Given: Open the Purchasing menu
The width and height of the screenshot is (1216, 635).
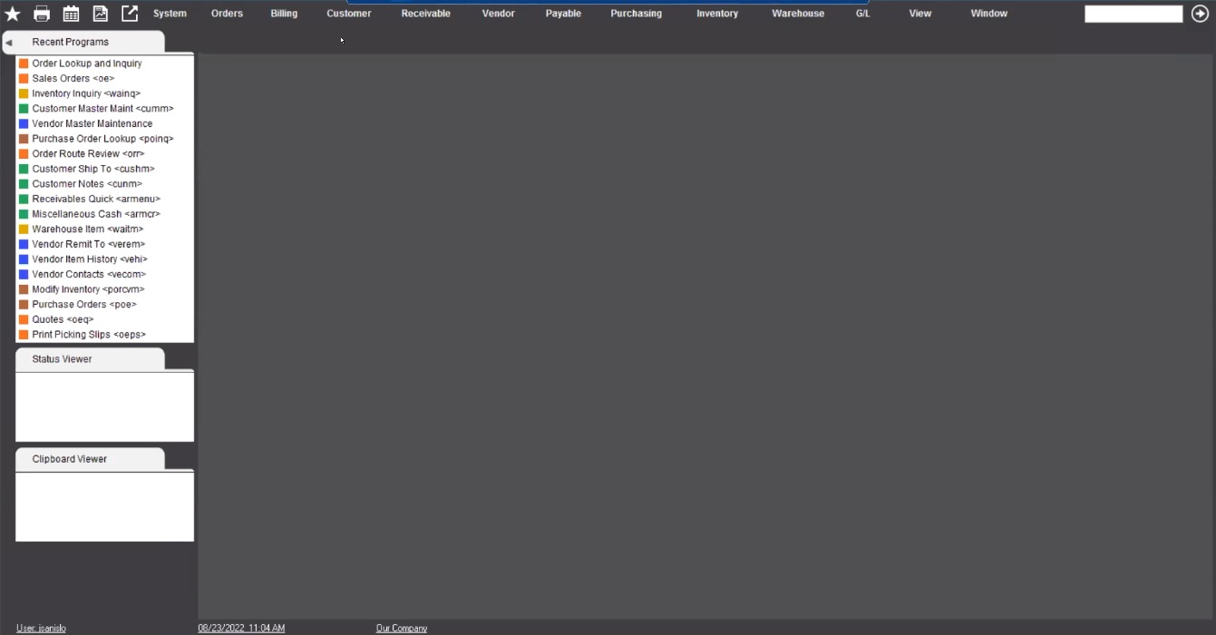Looking at the screenshot, I should click(x=636, y=13).
